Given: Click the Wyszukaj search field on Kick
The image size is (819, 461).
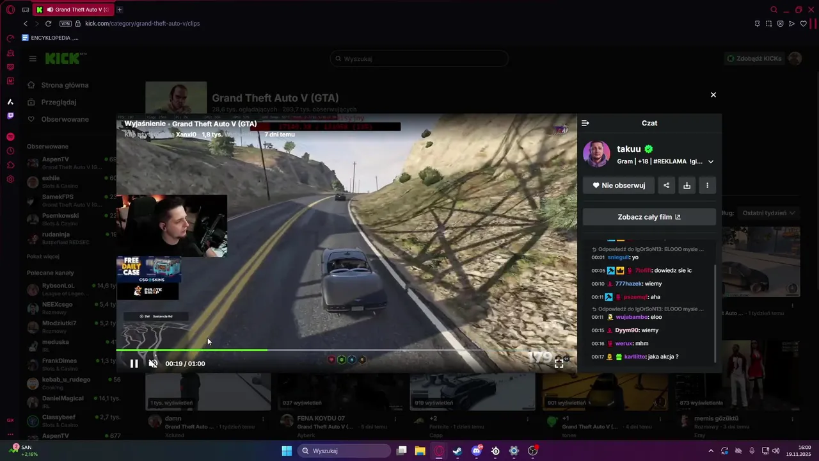Looking at the screenshot, I should coord(419,59).
